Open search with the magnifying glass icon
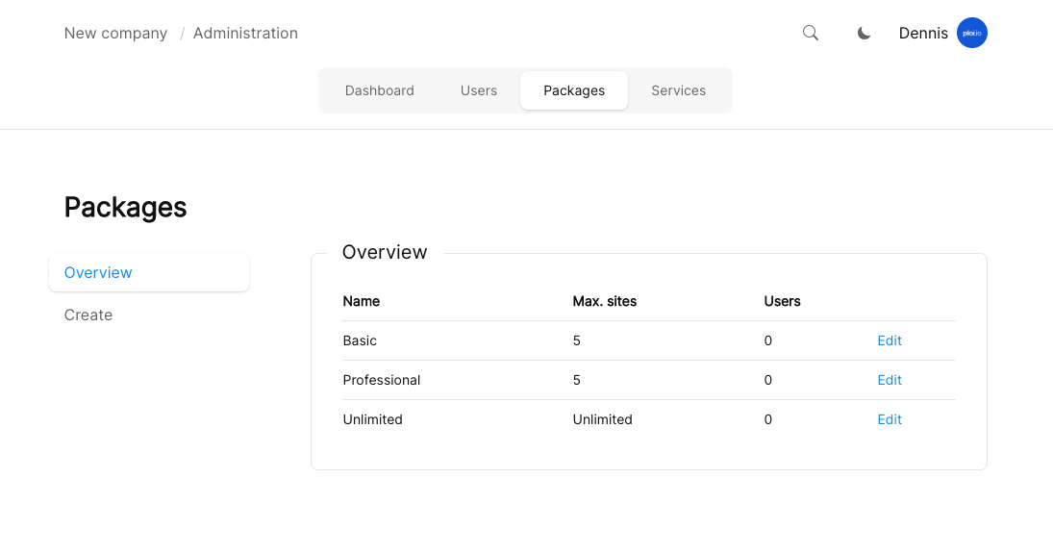1053x554 pixels. pos(811,33)
